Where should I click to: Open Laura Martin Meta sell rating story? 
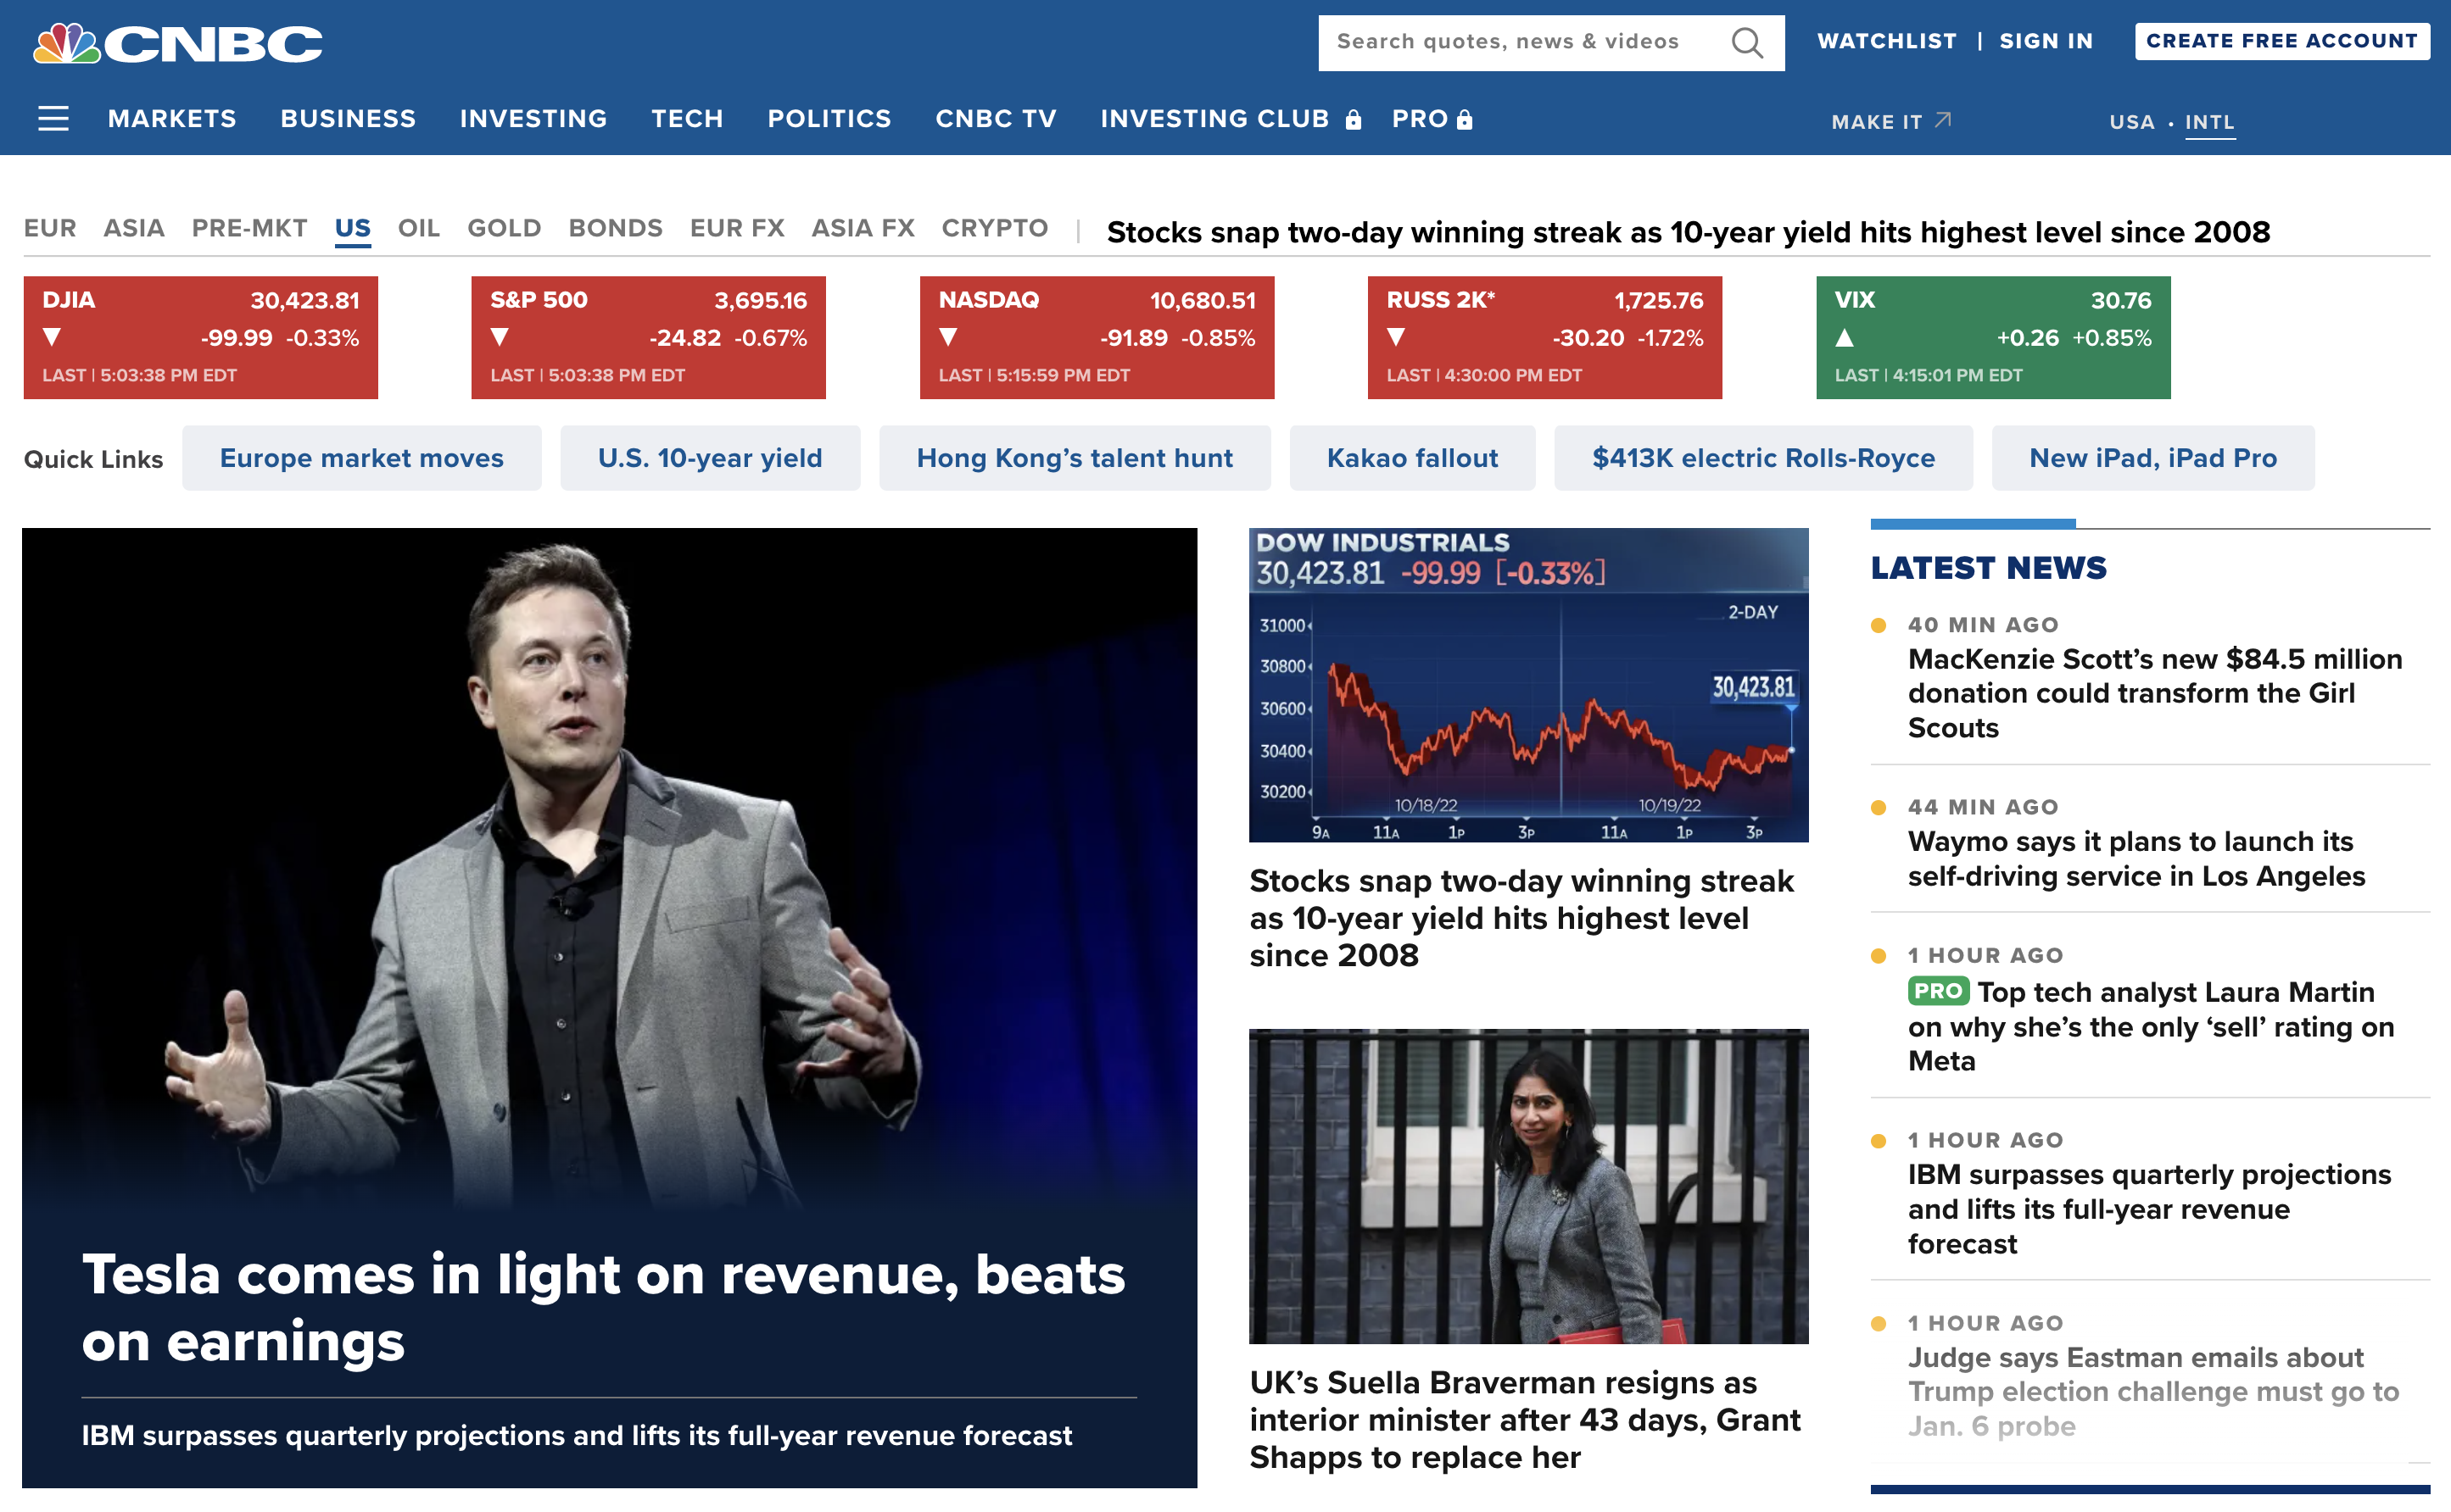pos(2151,1026)
